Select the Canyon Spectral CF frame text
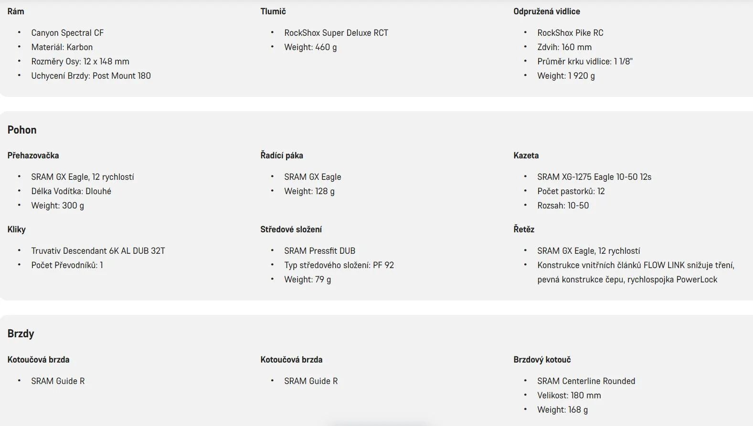The image size is (753, 426). (x=67, y=33)
